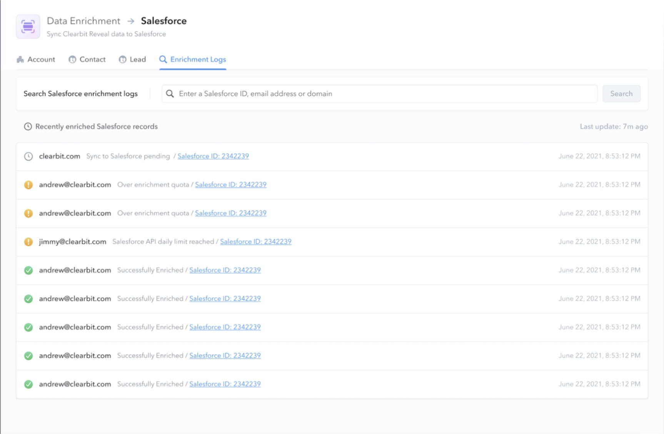Click green check on first Successfully Enriched row
664x434 pixels.
pos(28,270)
